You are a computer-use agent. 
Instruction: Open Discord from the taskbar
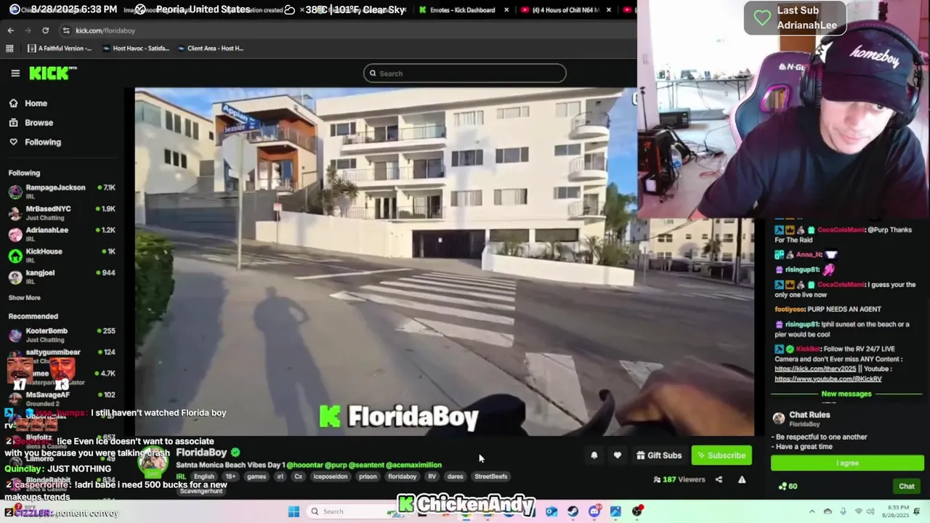[x=594, y=511]
